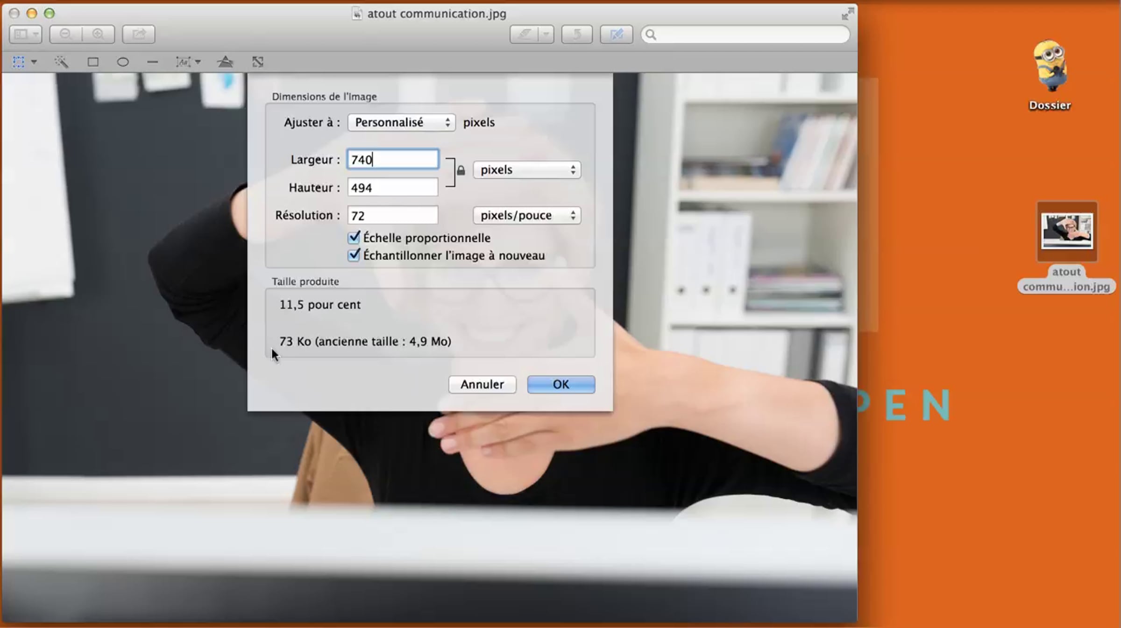Click the Adjust Size toolbar icon
The image size is (1121, 628).
258,62
